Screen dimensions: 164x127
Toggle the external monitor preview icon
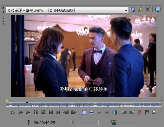[158, 10]
